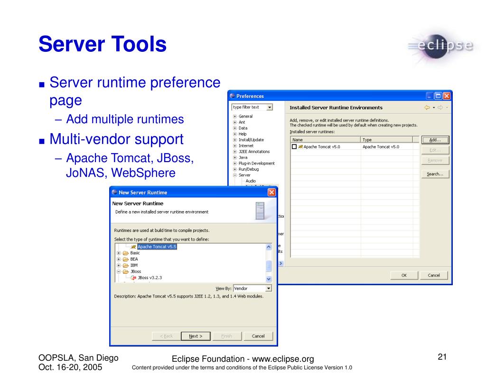Click the back navigation arrow in Preferences
The height and width of the screenshot is (376, 486).
point(427,108)
